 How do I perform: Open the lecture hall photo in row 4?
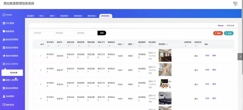coord(165,98)
